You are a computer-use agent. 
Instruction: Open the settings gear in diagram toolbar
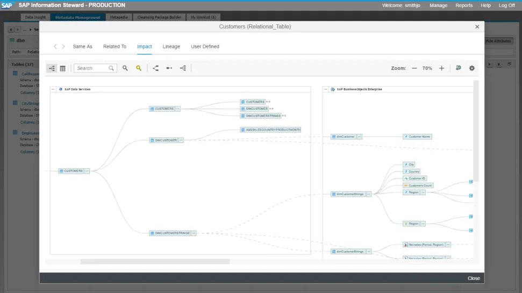[x=472, y=68]
